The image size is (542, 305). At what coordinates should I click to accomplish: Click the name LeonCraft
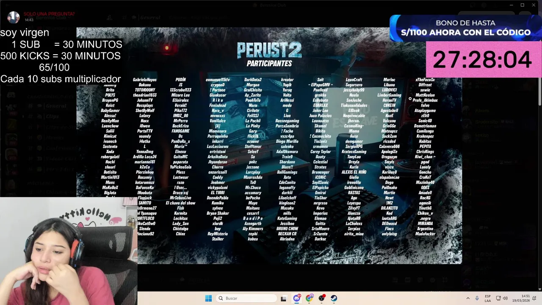[x=354, y=80]
